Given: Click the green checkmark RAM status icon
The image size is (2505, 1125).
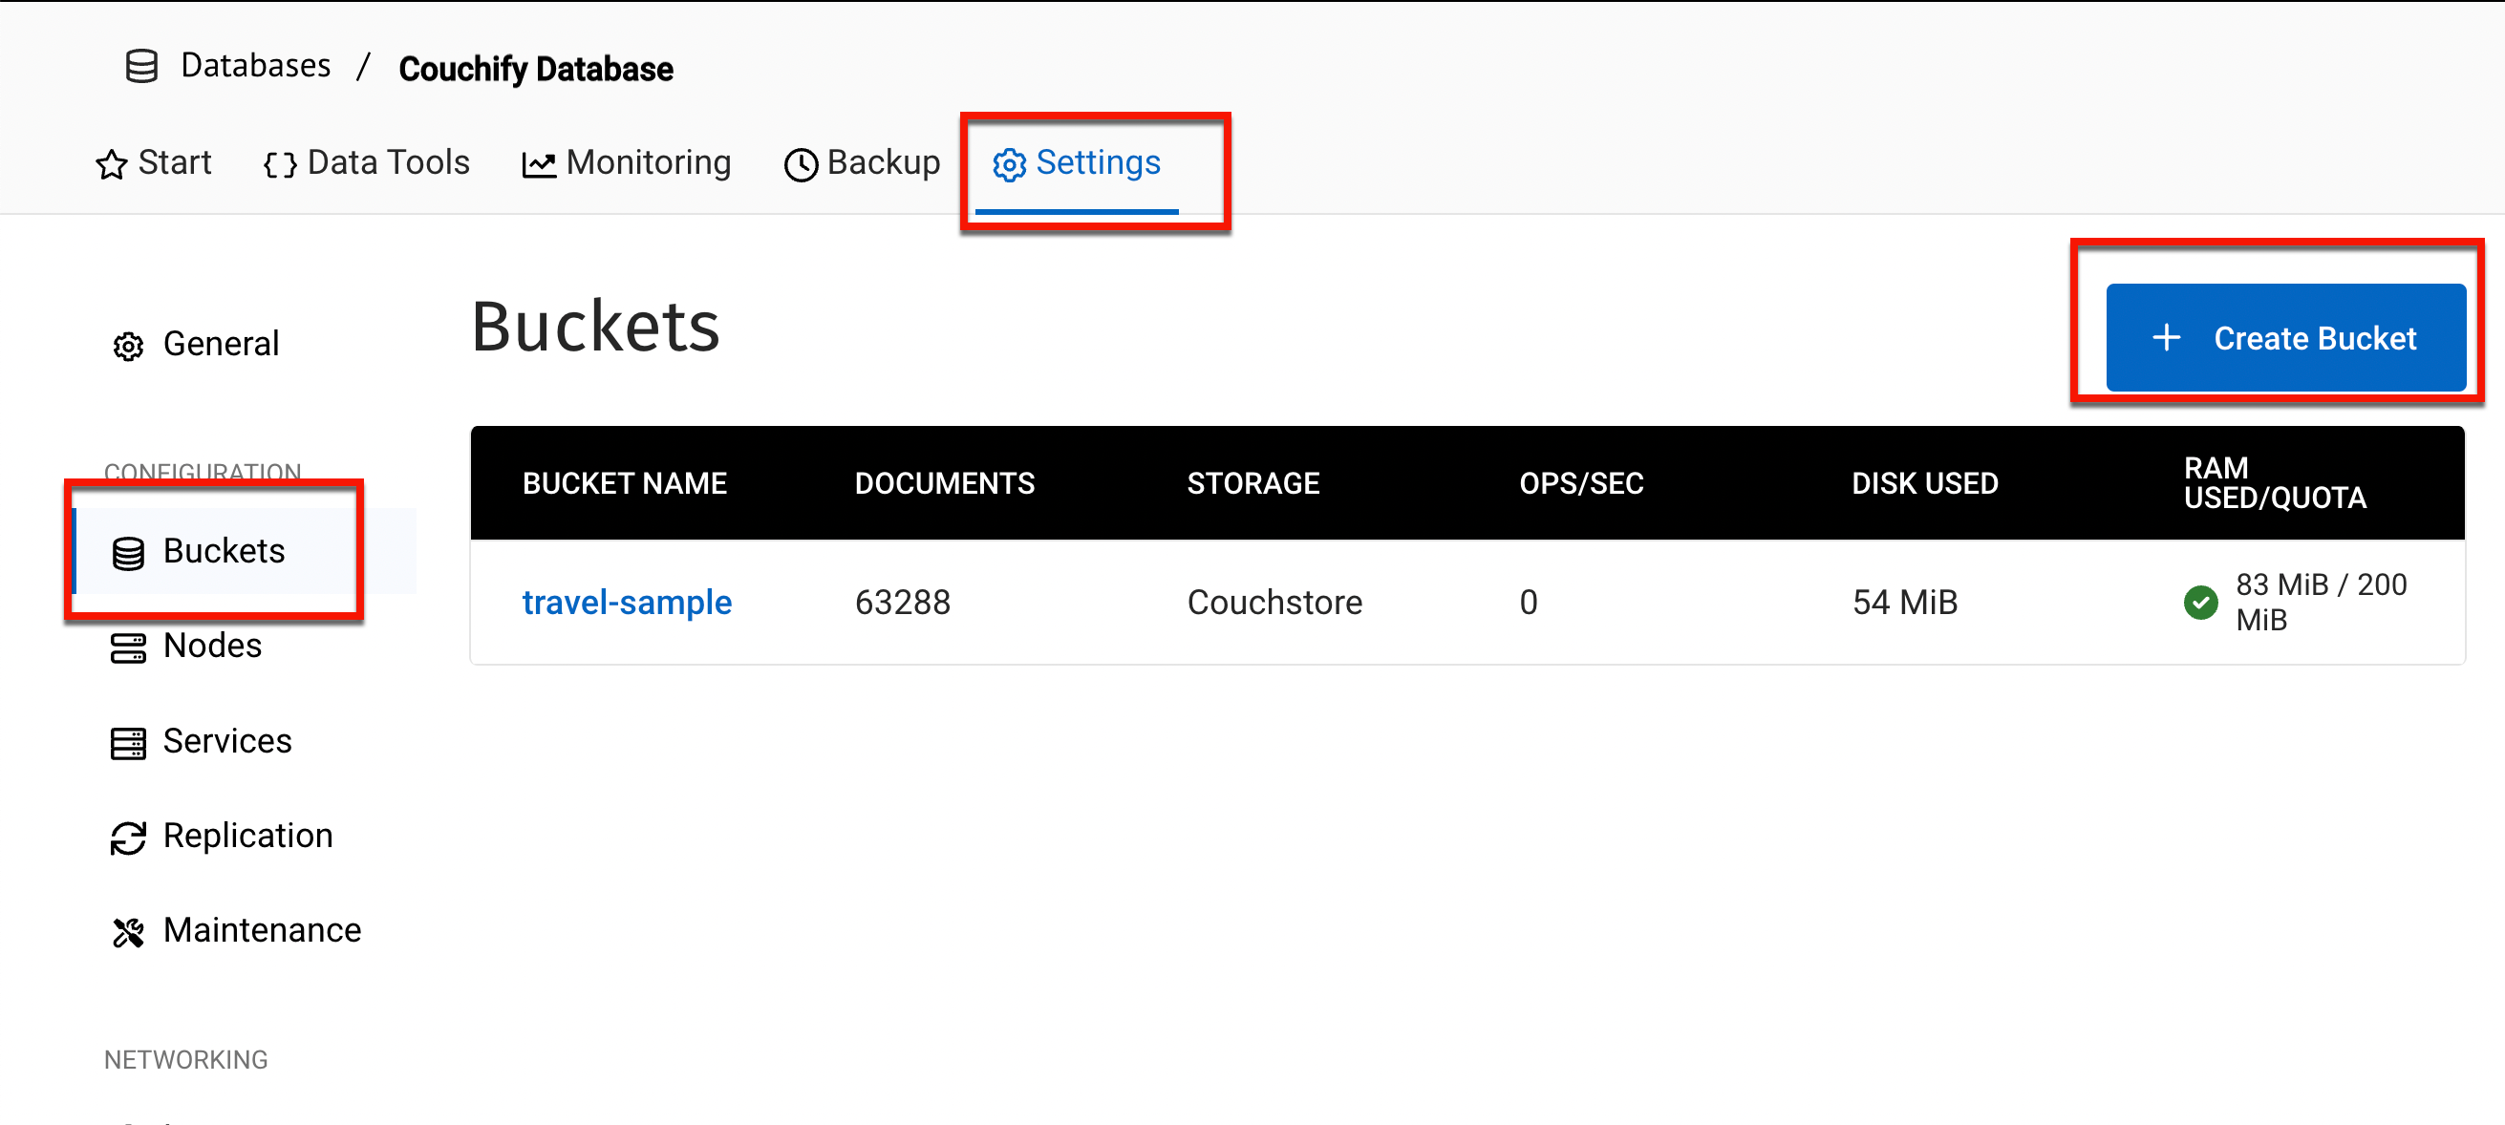Looking at the screenshot, I should (2200, 603).
